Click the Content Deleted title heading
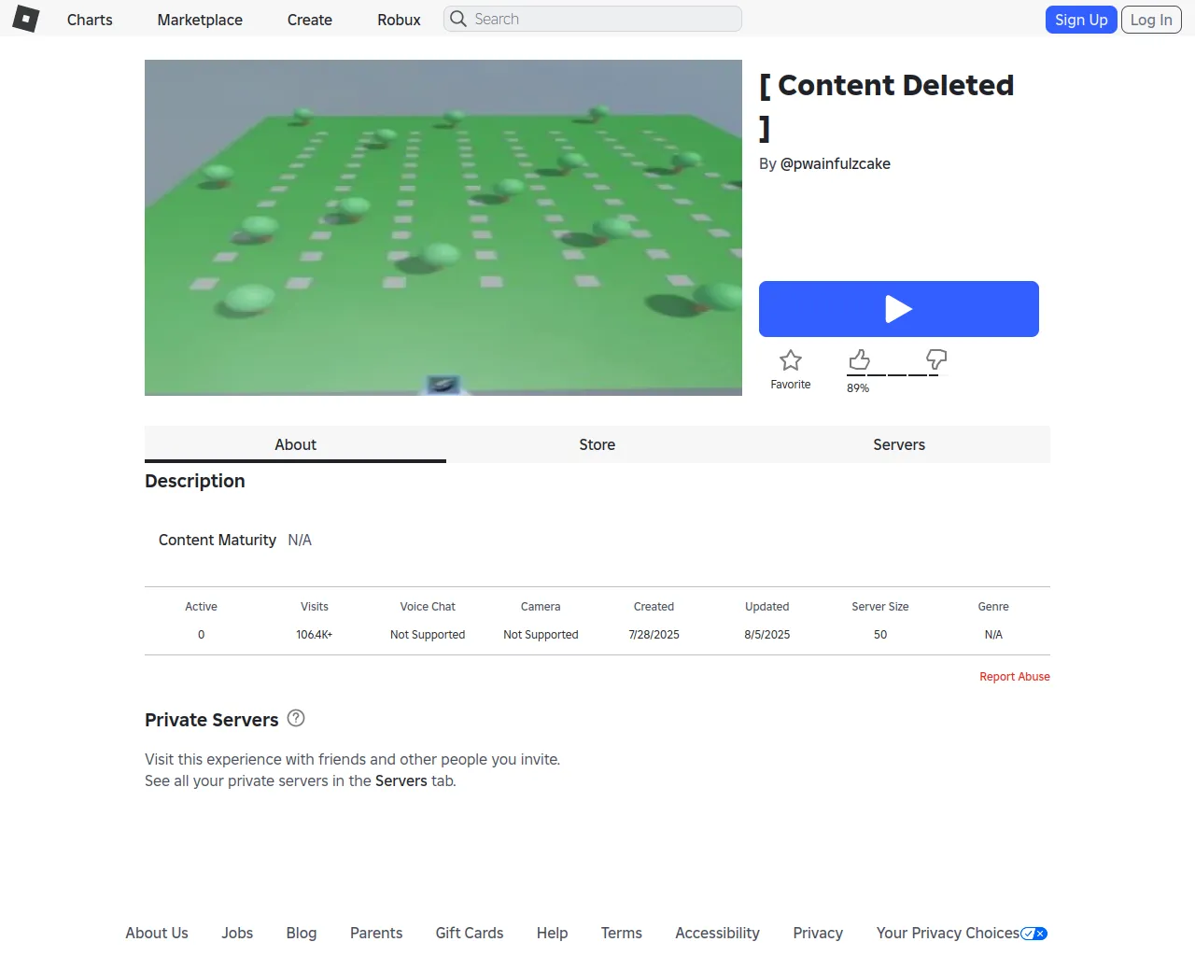Viewport: 1195px width, 956px height. click(x=887, y=105)
